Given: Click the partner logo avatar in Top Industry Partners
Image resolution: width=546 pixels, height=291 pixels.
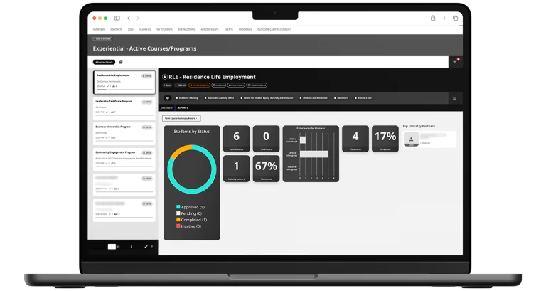Looking at the screenshot, I should coord(411,139).
